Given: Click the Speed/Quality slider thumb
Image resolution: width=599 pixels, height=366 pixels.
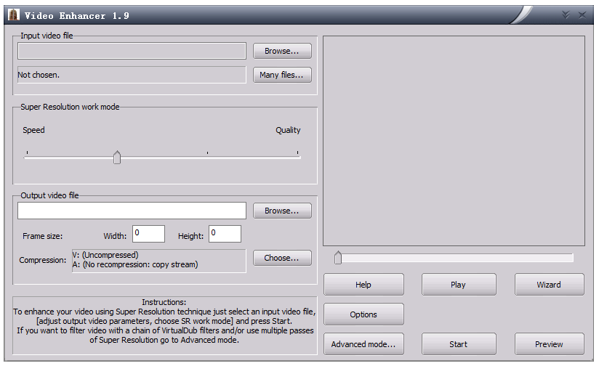Looking at the screenshot, I should coord(117,158).
